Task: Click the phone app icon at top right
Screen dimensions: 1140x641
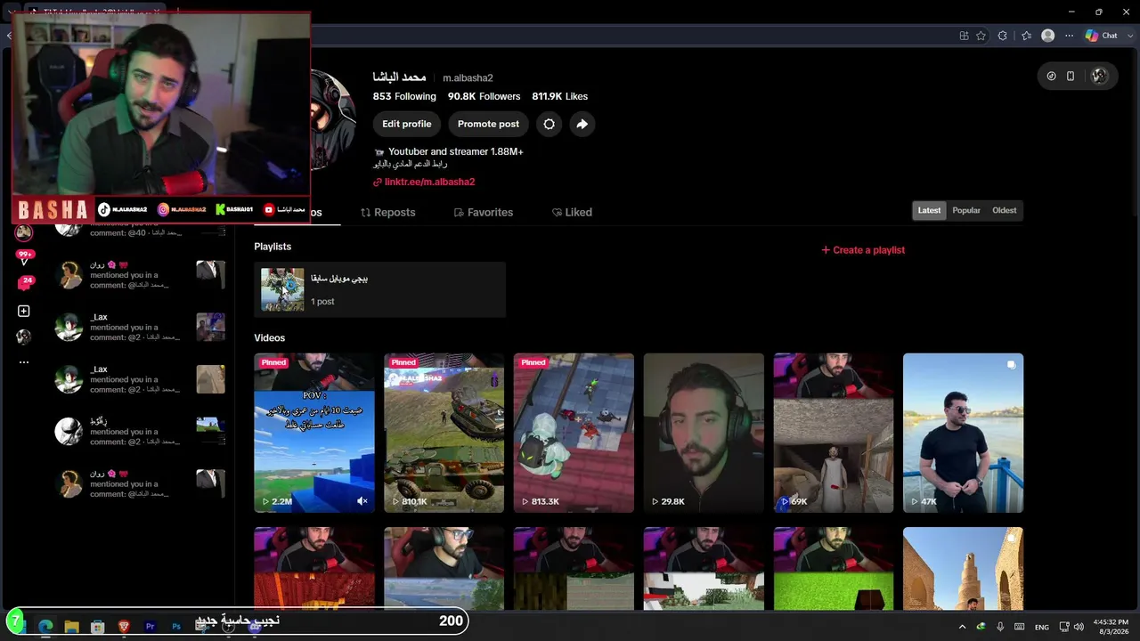Action: tap(1071, 76)
